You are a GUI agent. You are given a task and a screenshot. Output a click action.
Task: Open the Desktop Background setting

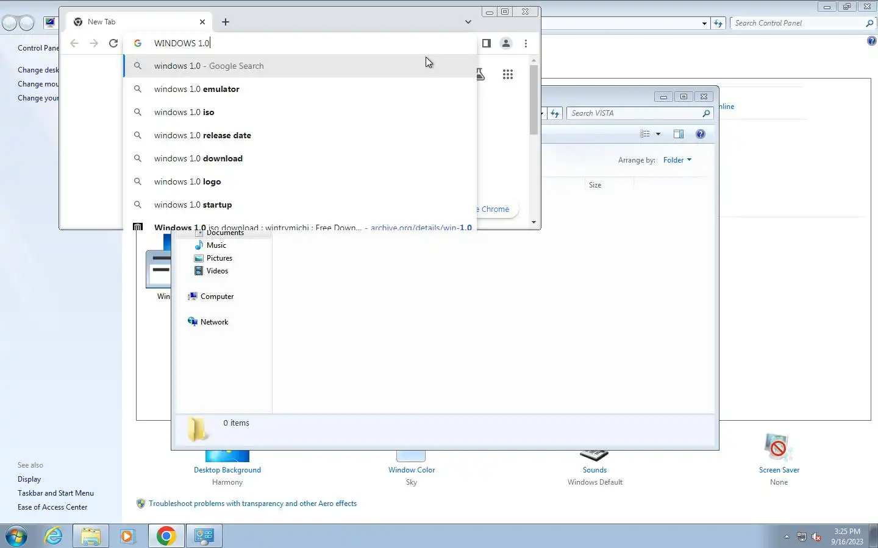point(227,469)
